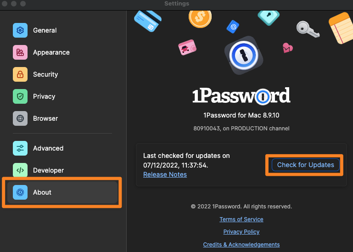Go to the Security settings label

[x=45, y=74]
